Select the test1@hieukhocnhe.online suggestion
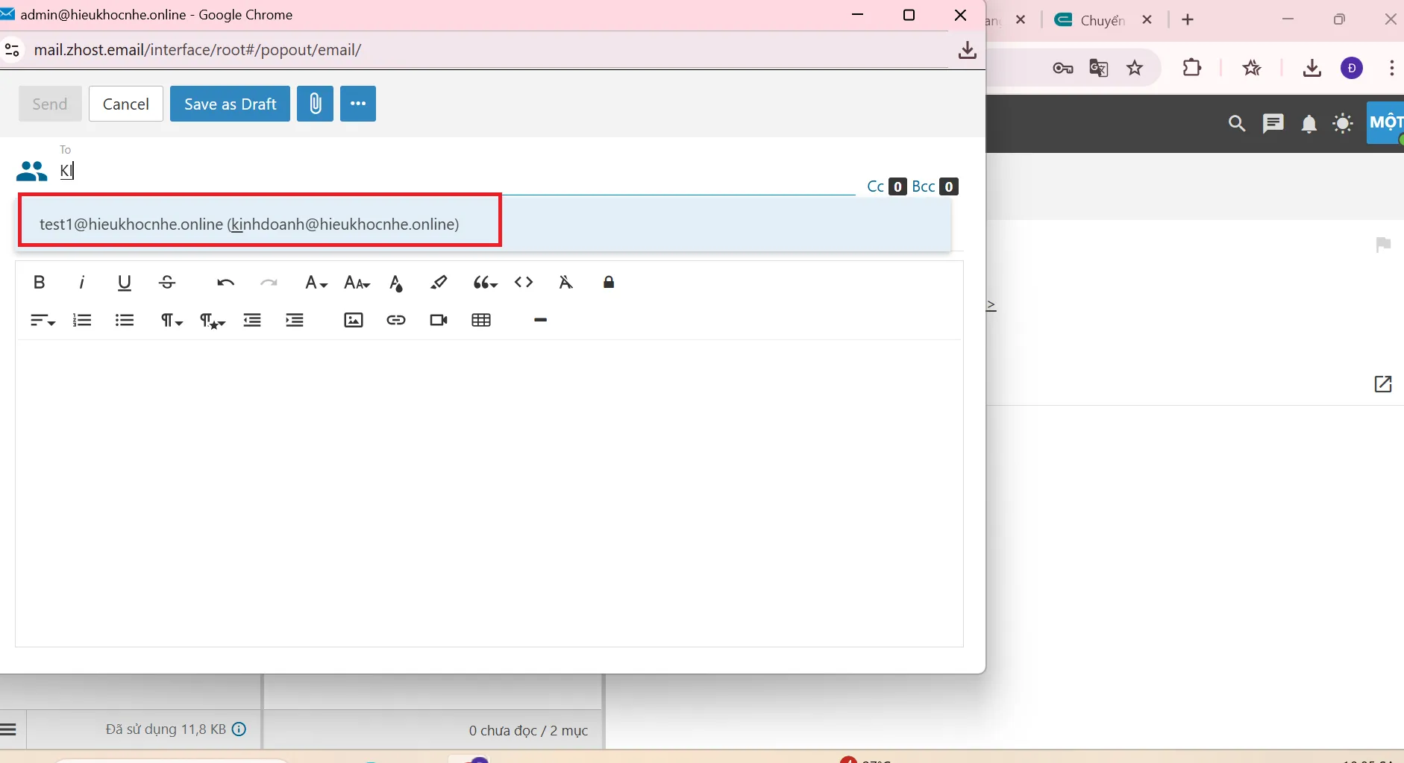The image size is (1404, 763). [x=249, y=224]
